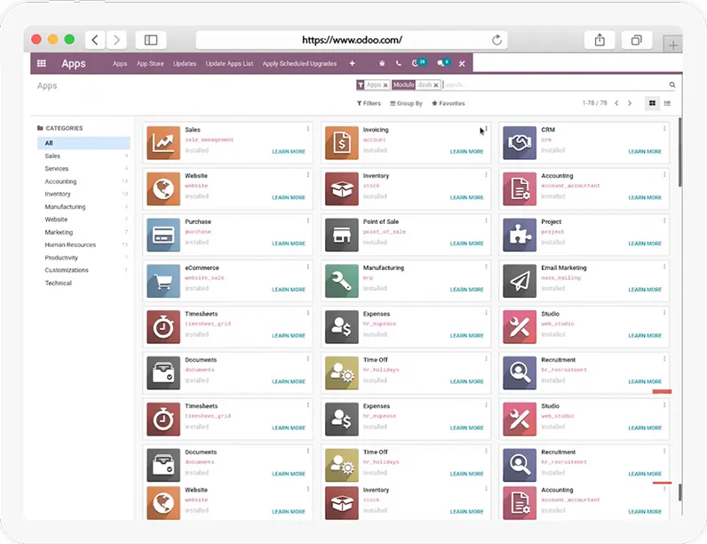Click the Point of Sale shop icon
This screenshot has height=544, width=707.
342,235
